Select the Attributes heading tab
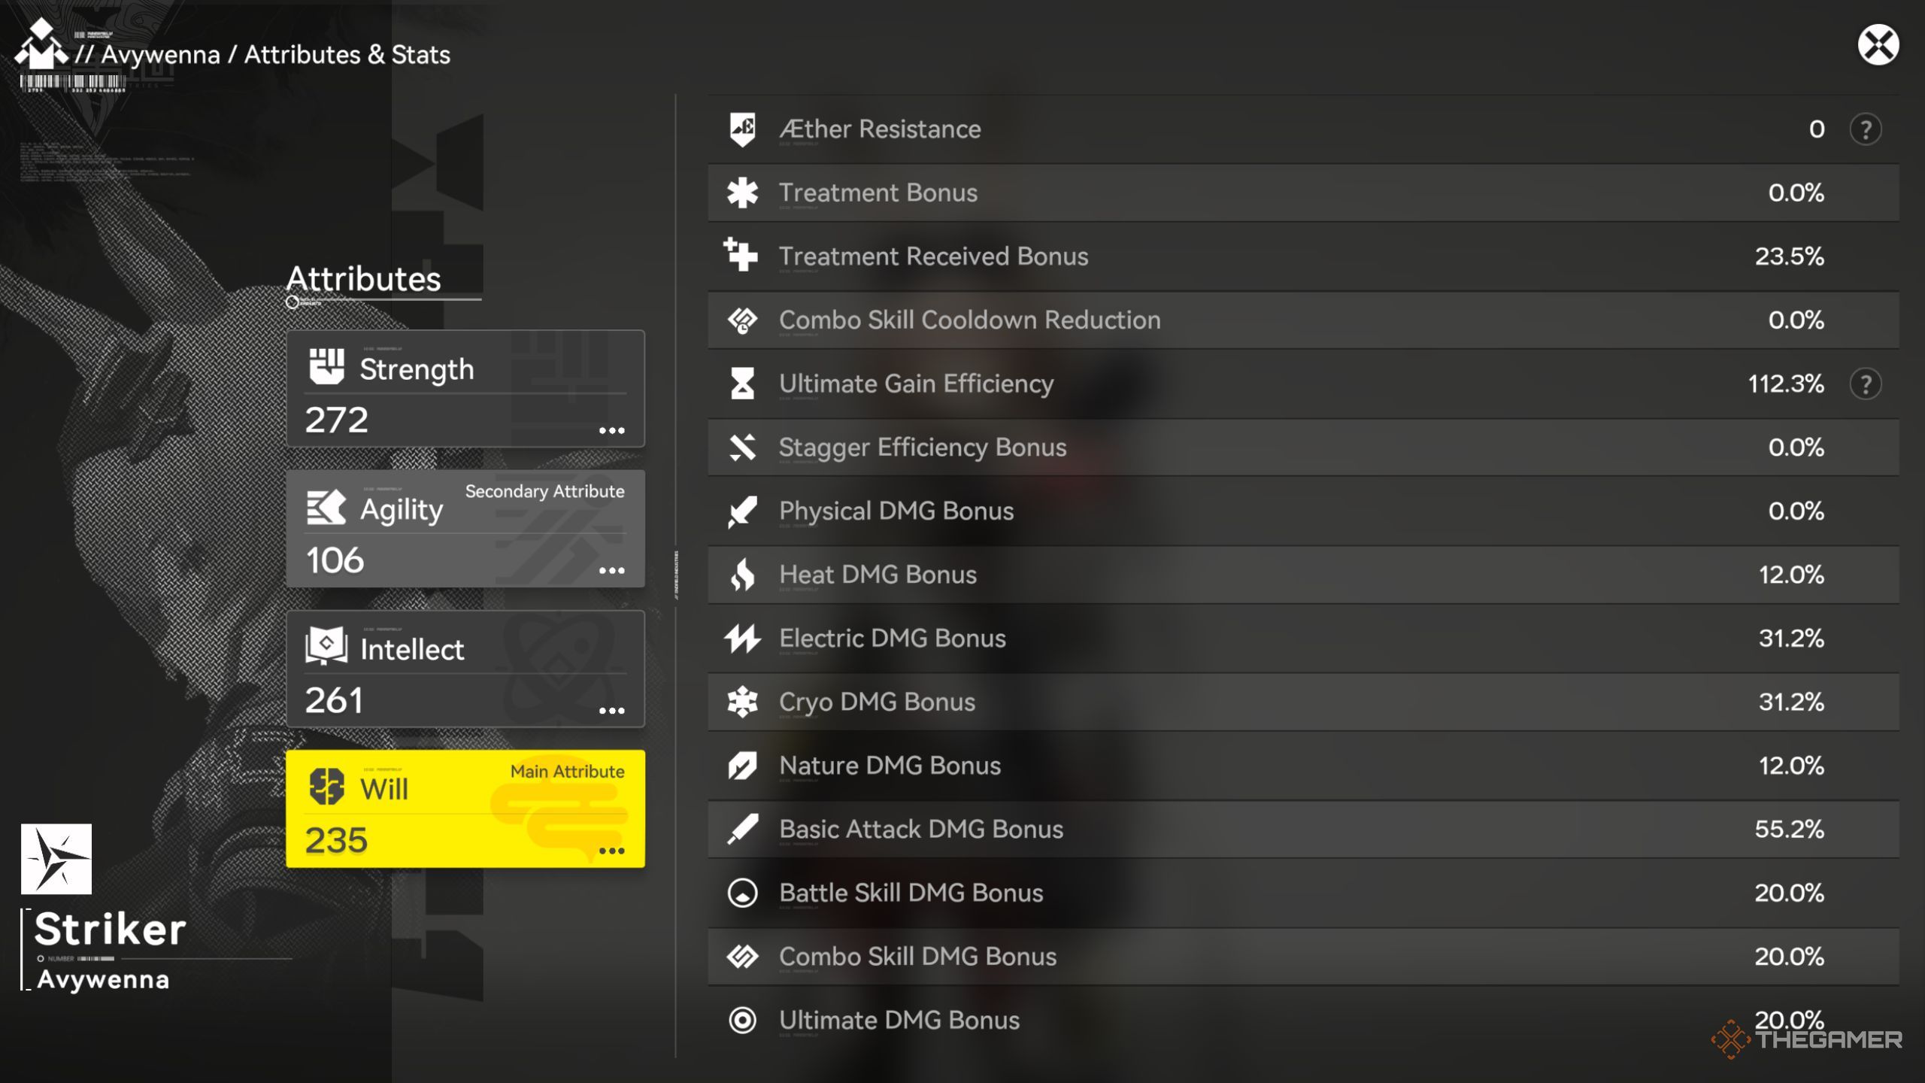The height and width of the screenshot is (1083, 1925). point(364,279)
